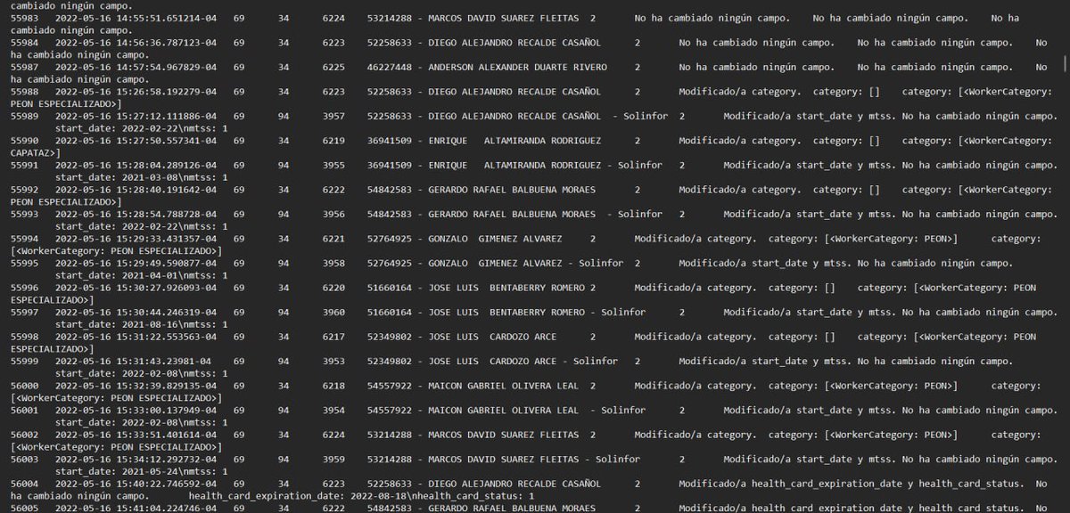
Task: Click JOSE LUIS CARDOZO ARCE - Solinfor name
Action: click(523, 361)
